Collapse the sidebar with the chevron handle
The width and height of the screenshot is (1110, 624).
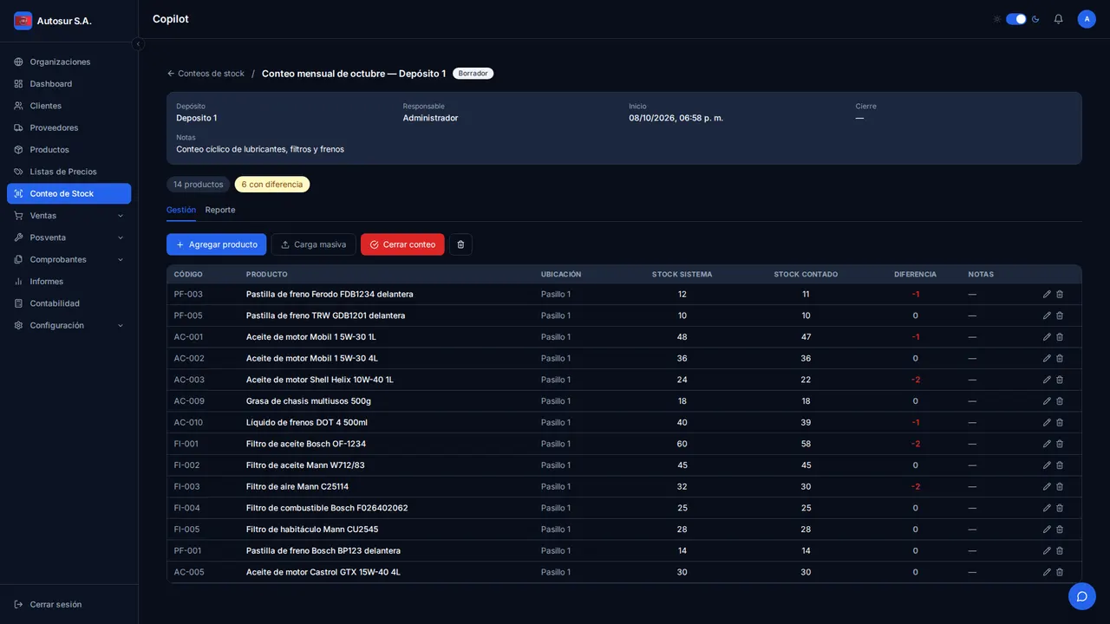(x=138, y=44)
